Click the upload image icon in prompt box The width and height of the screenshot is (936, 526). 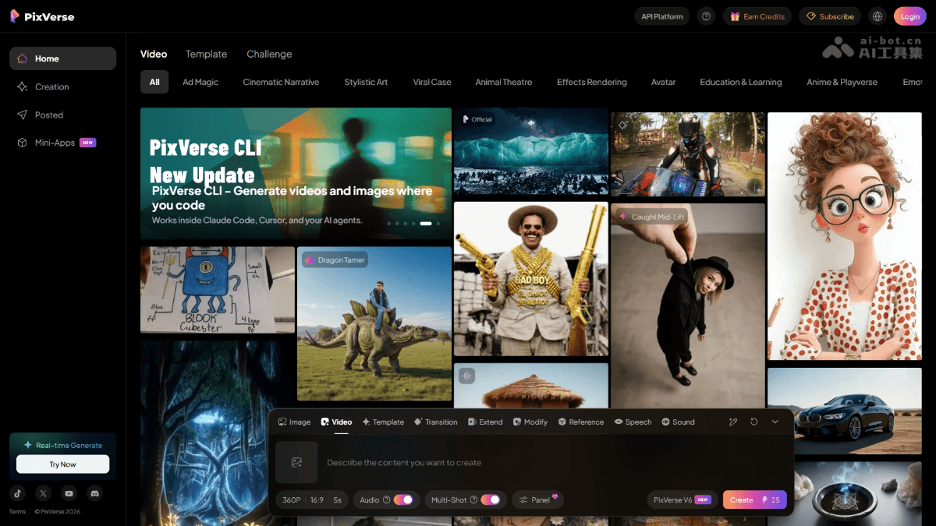[x=296, y=462]
